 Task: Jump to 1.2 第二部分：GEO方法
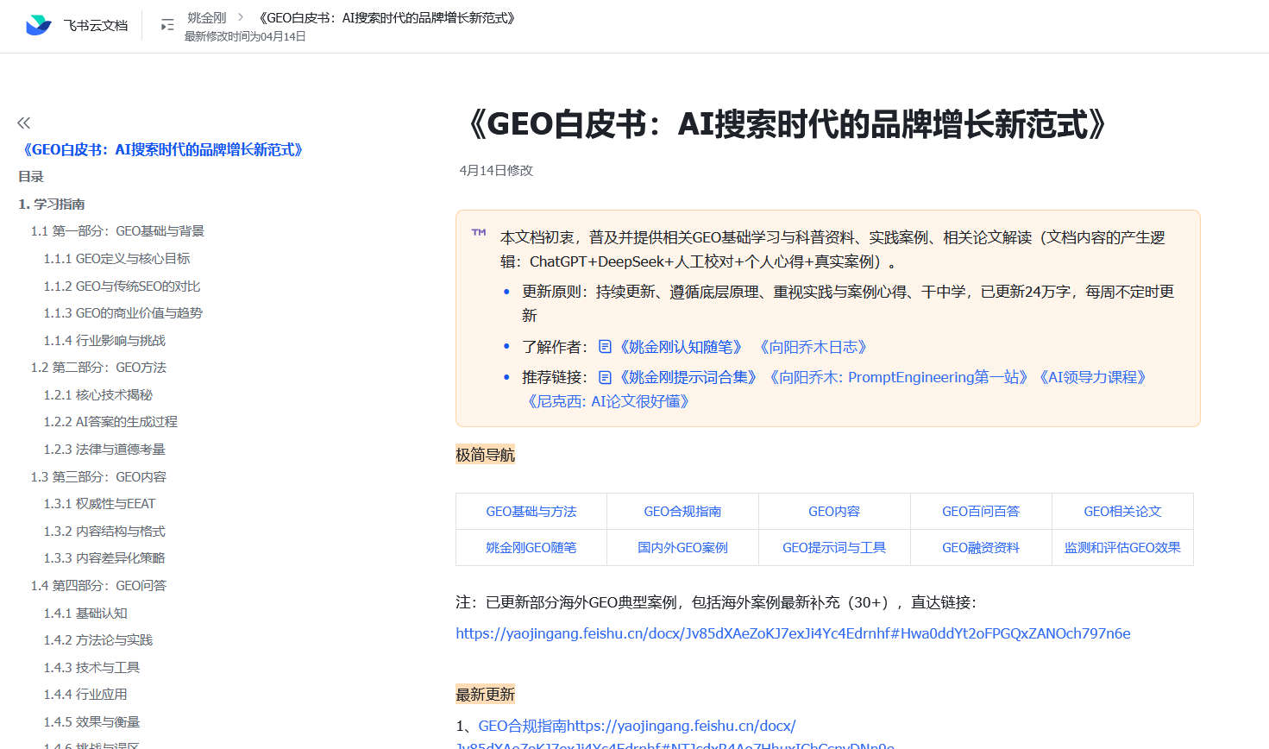(x=98, y=368)
